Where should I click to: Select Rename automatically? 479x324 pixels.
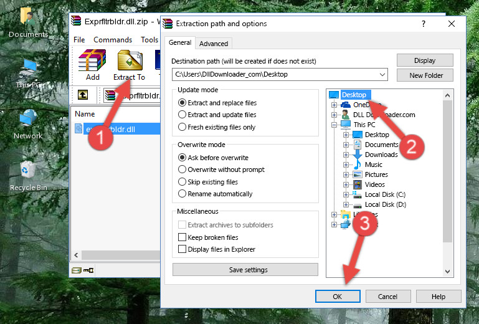pyautogui.click(x=182, y=194)
